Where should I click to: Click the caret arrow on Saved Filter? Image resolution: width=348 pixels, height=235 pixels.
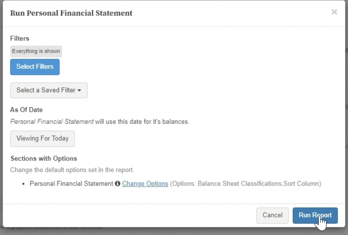[x=79, y=90]
